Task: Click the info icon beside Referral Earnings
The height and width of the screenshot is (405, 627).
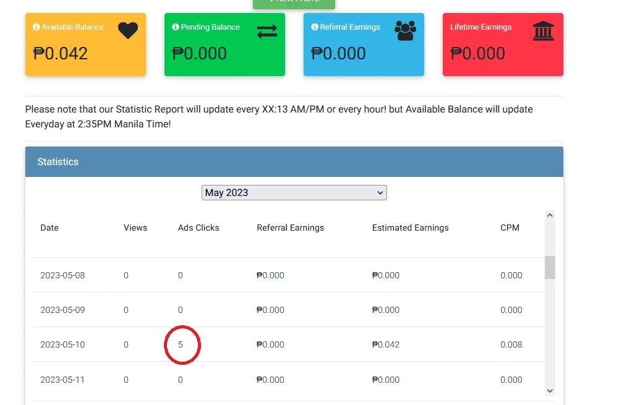Action: (x=315, y=27)
